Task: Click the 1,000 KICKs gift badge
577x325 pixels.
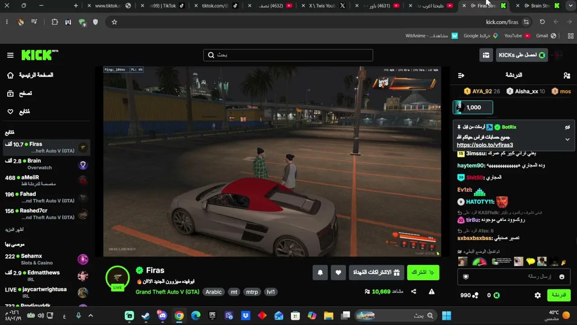Action: (x=473, y=107)
